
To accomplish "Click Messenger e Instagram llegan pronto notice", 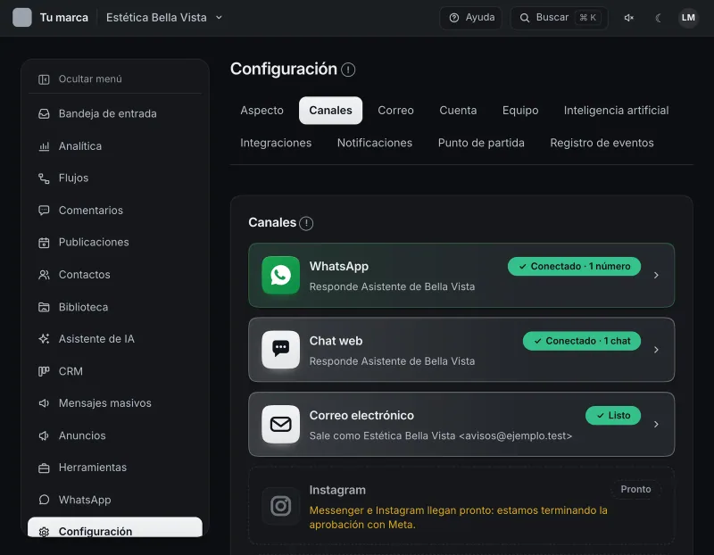I will 458,518.
